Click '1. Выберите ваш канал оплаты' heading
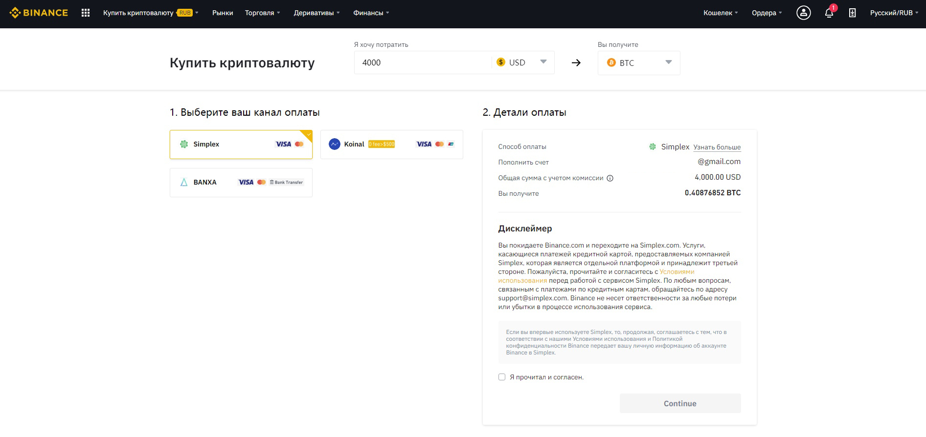The image size is (926, 437). [245, 112]
